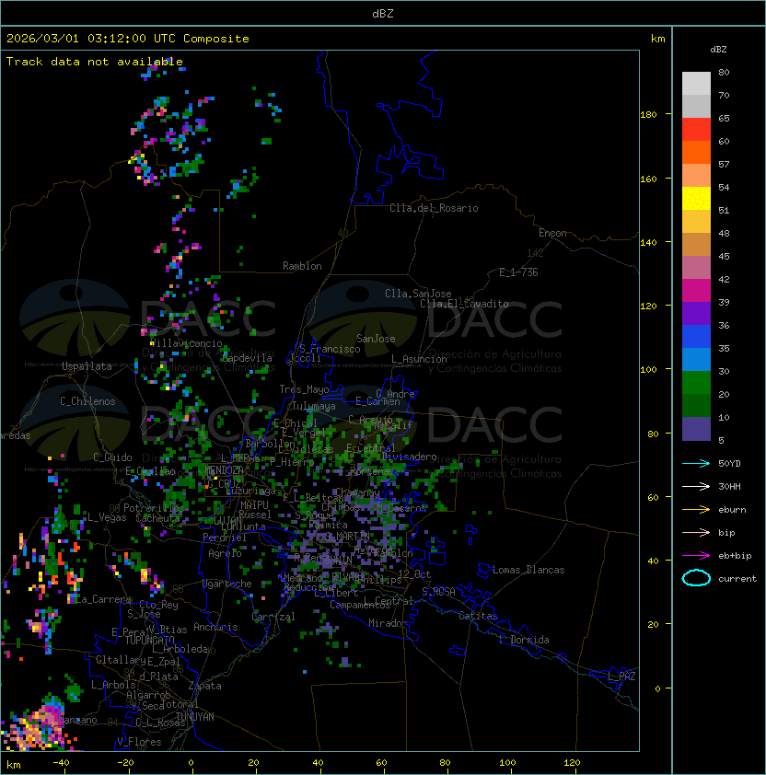Click the 'Anchoris' map label
766x775 pixels.
coord(215,627)
